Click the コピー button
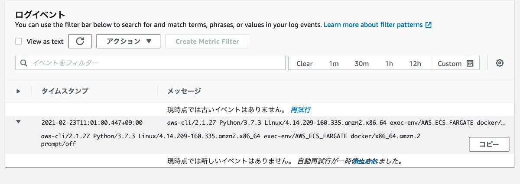The image size is (520, 184). point(489,145)
